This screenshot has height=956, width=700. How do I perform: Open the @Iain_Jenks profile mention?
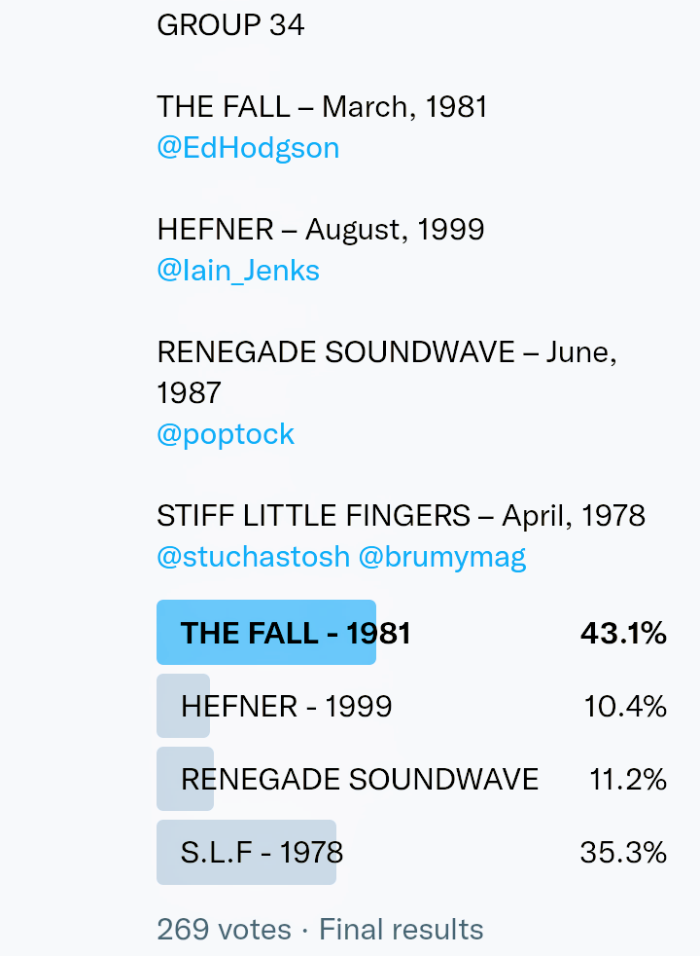pyautogui.click(x=238, y=270)
